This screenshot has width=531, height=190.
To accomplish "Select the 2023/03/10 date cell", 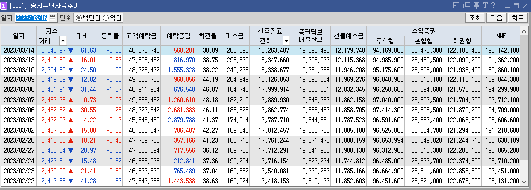I will click(x=19, y=70).
